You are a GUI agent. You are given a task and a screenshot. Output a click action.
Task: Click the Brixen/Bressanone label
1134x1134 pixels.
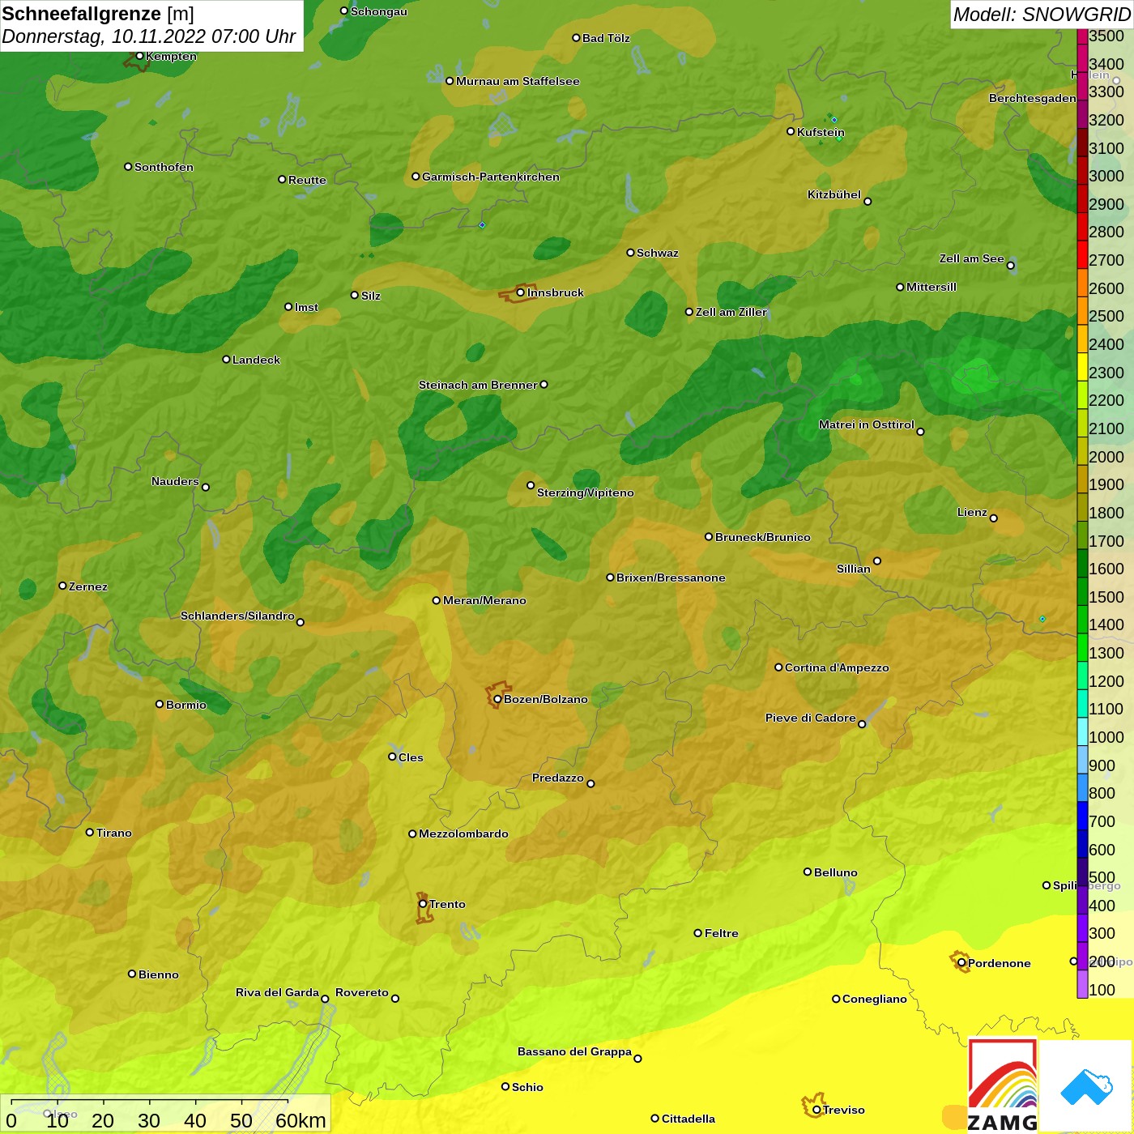pyautogui.click(x=671, y=578)
